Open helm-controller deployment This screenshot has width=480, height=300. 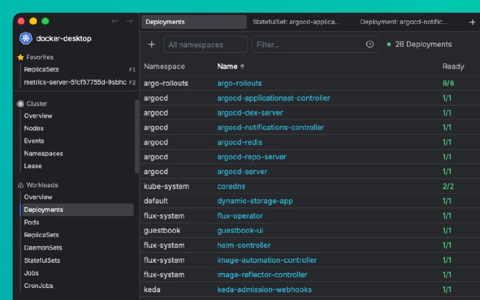pyautogui.click(x=244, y=245)
